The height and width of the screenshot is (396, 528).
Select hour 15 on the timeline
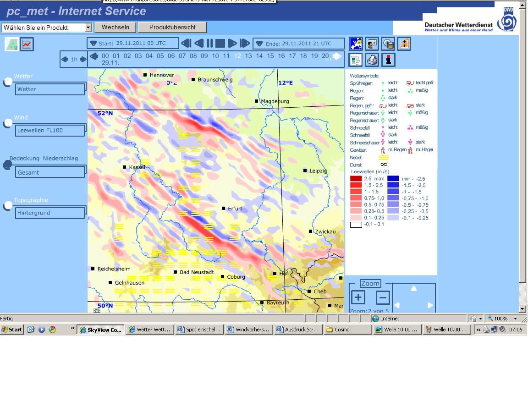tap(270, 56)
